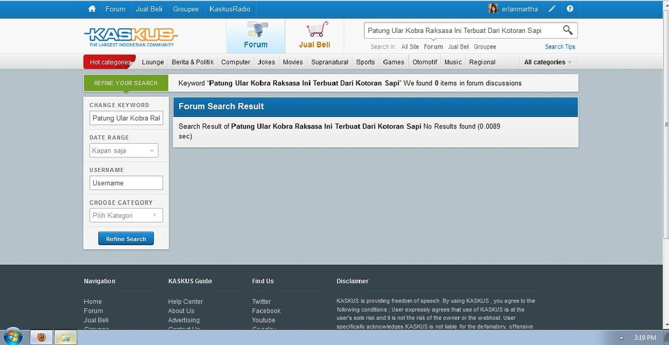This screenshot has height=345, width=669.
Task: Open the Sports category
Action: [365, 62]
